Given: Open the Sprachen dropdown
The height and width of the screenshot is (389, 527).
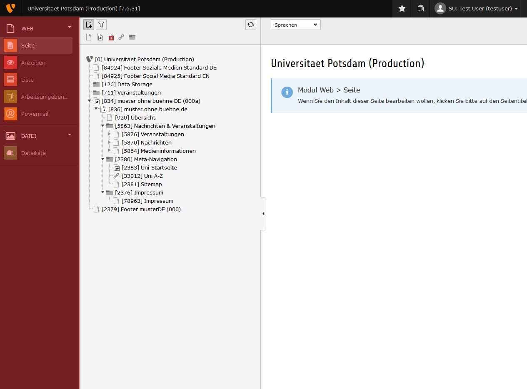Looking at the screenshot, I should coord(295,25).
